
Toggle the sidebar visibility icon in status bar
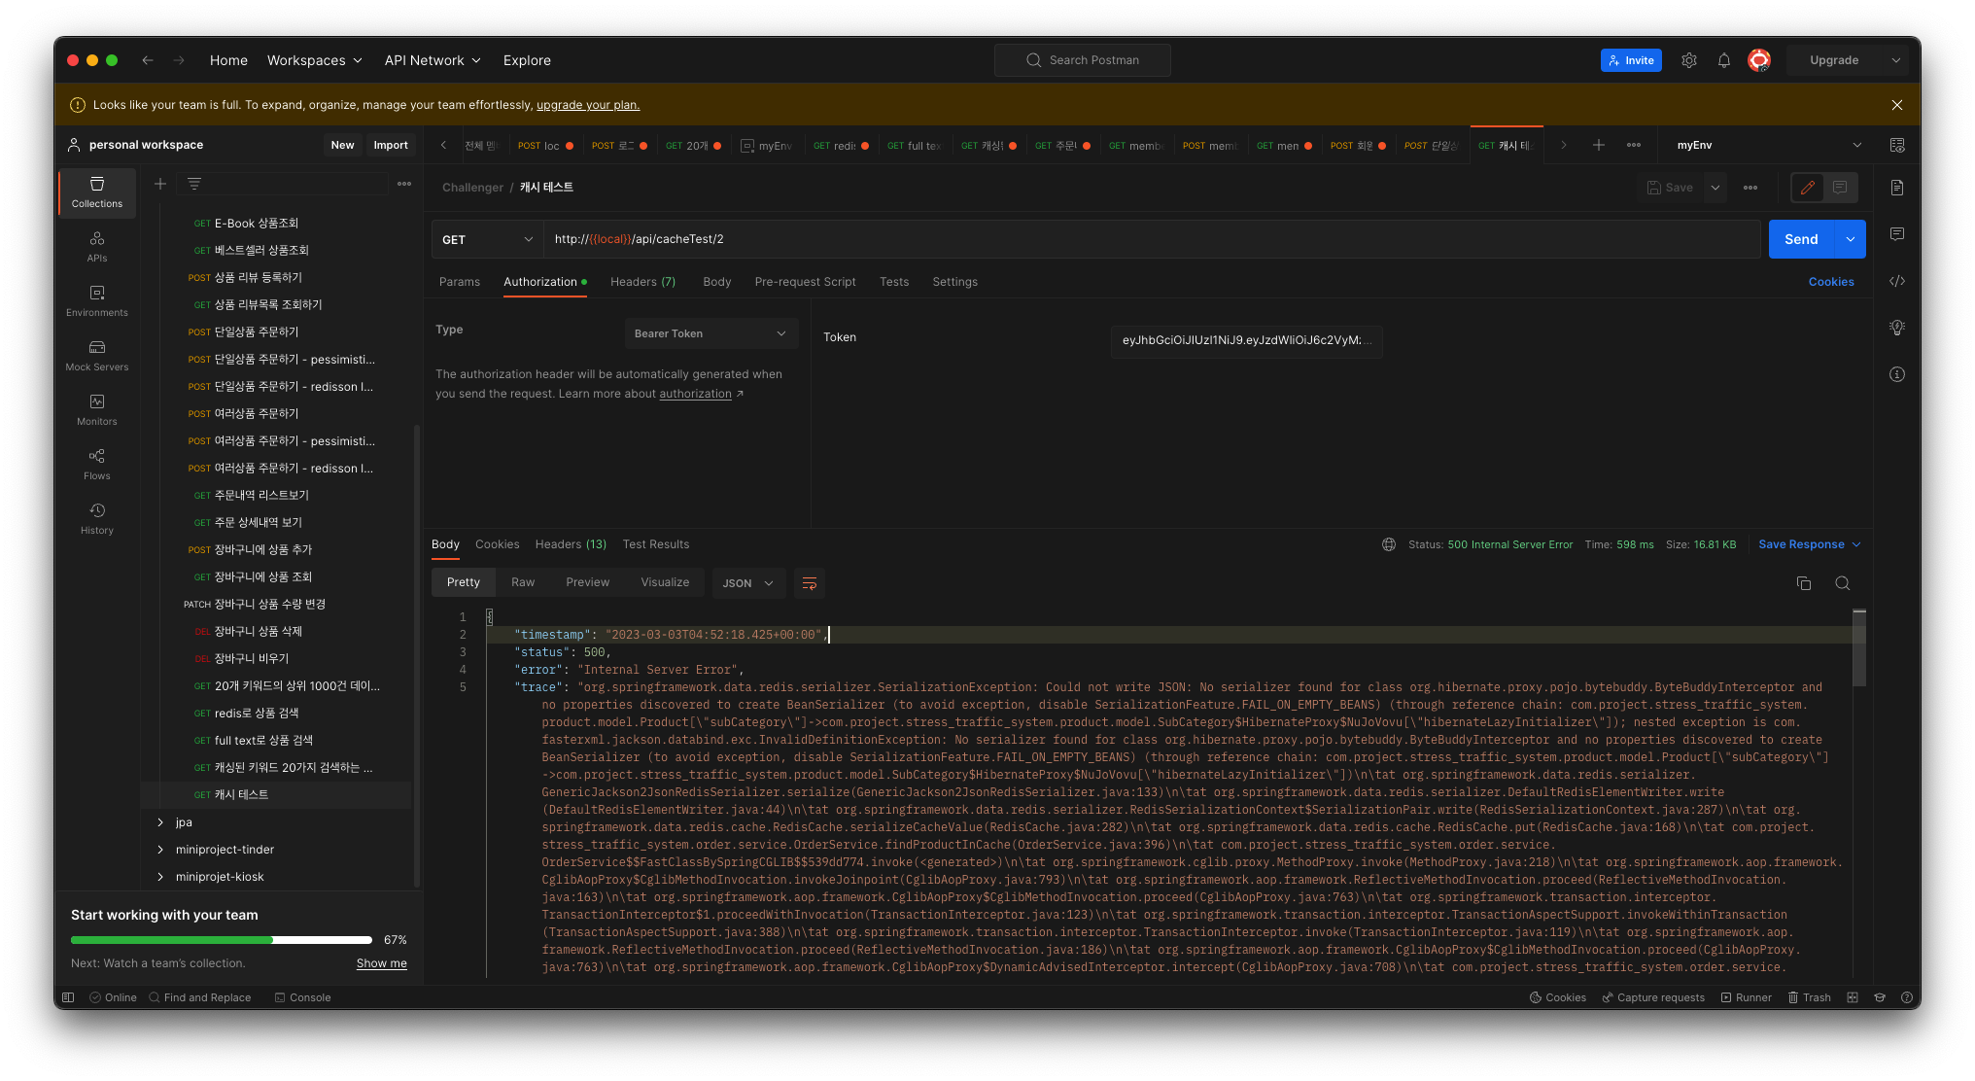68,997
